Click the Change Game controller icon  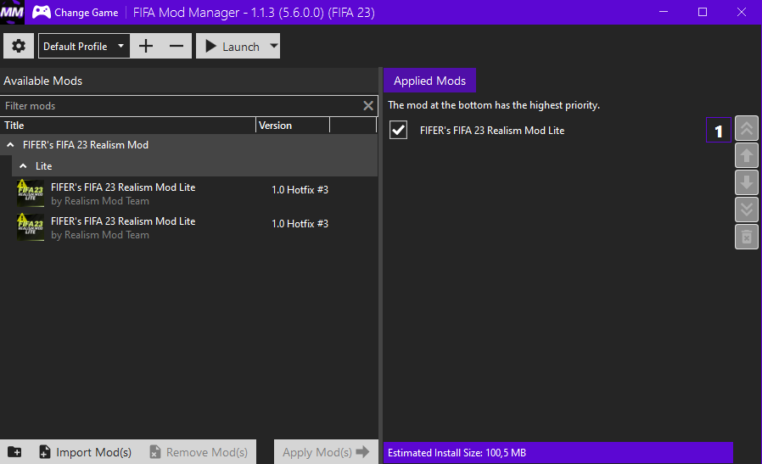click(x=42, y=12)
